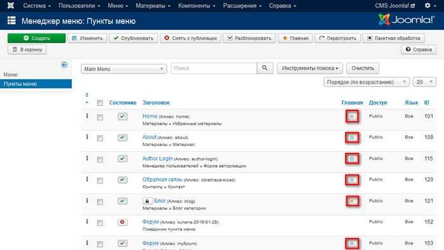Viewport: 444px width, 250px height.
Task: Open the Порядок (по возрастанию) sort dropdown
Action: click(367, 82)
